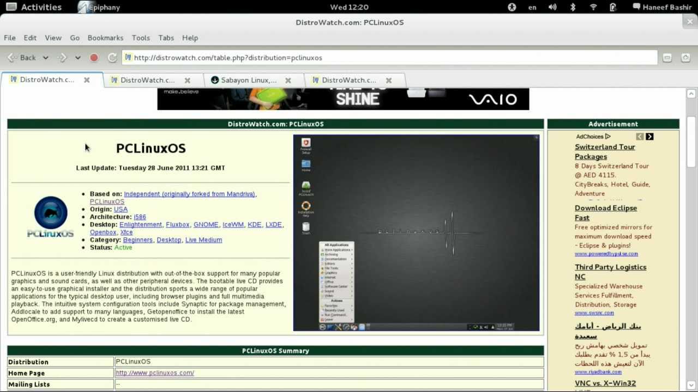698x392 pixels.
Task: Close the fourth DistroWatch tab
Action: [389, 80]
